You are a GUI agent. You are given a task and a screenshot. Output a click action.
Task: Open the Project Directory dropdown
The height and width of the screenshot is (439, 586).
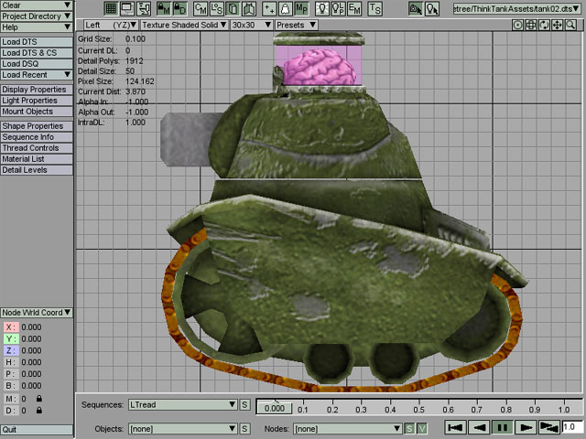click(37, 16)
